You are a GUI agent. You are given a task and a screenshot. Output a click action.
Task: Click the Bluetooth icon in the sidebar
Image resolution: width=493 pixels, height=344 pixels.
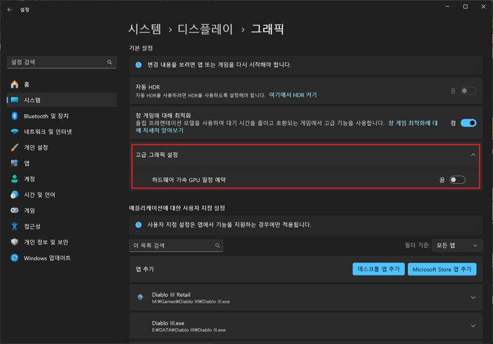tap(14, 116)
